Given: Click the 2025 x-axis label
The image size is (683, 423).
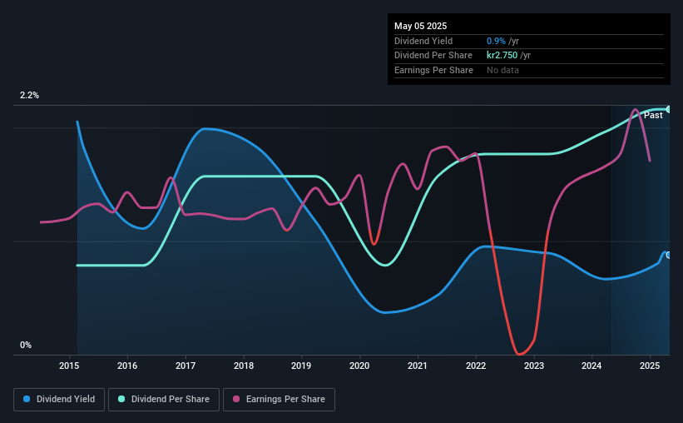Looking at the screenshot, I should (x=650, y=366).
